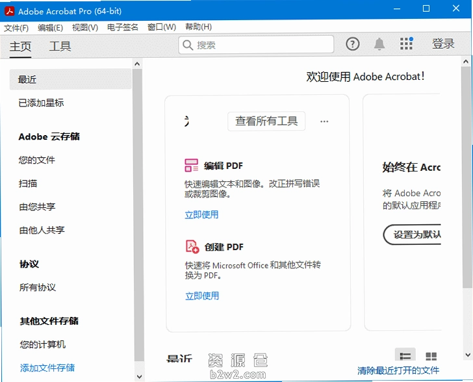Click sidebar scrollbar down arrow
Image resolution: width=473 pixels, height=382 pixels.
[x=139, y=376]
